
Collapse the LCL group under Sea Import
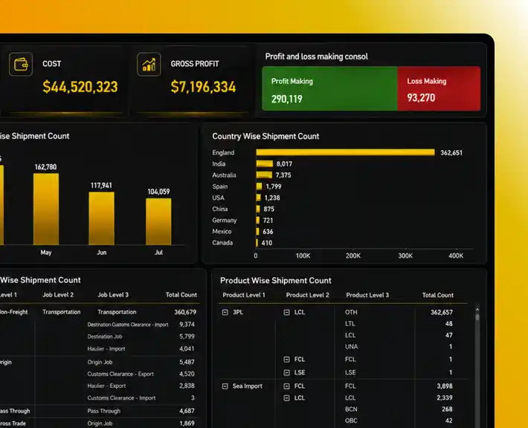pos(286,398)
